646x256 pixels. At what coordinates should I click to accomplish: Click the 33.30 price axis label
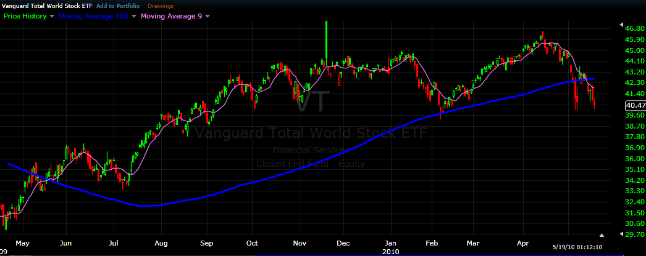click(635, 191)
